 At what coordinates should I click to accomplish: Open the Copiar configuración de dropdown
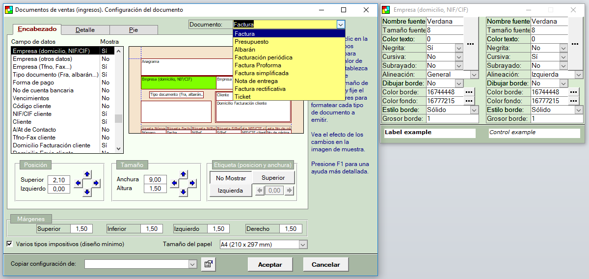coord(192,264)
